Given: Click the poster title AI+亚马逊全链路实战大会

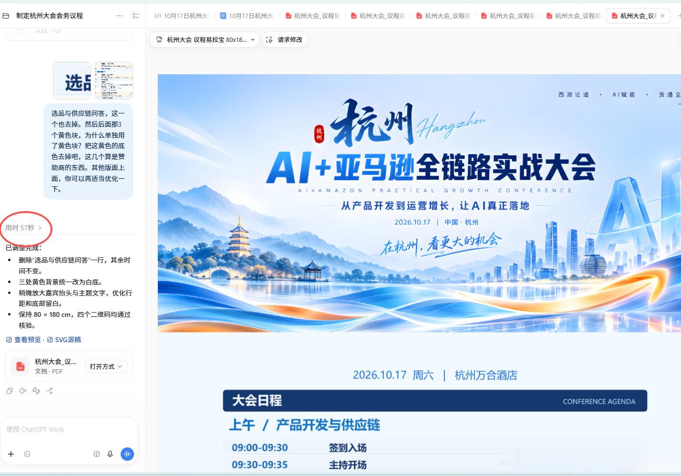Looking at the screenshot, I should pos(431,168).
